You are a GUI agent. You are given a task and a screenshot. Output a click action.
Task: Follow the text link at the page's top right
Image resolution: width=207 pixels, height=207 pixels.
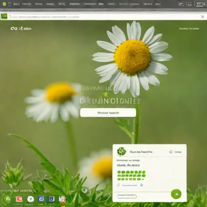point(189,29)
